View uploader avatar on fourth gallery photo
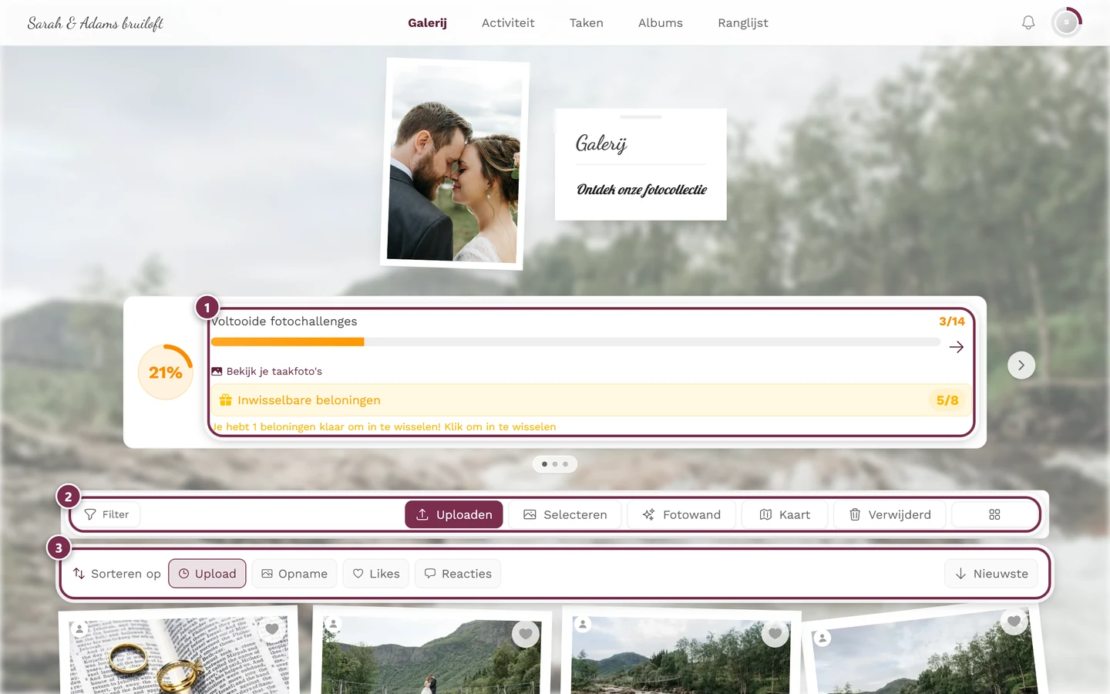 [822, 638]
